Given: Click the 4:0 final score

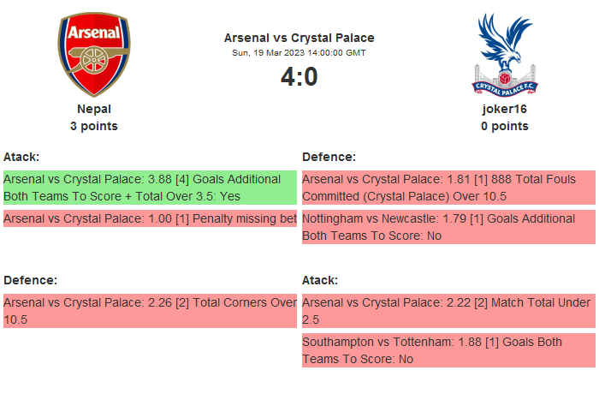Looking at the screenshot, I should tap(299, 77).
